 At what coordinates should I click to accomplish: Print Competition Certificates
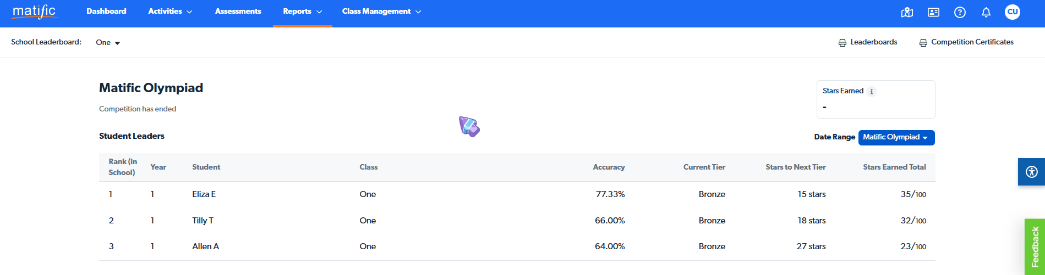[x=967, y=42]
